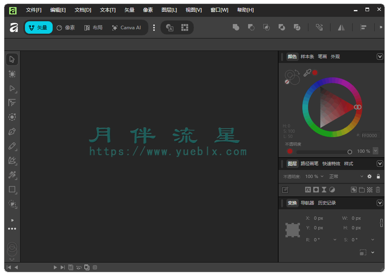Open layer settings gear icon
This screenshot has width=388, height=275.
(370, 176)
